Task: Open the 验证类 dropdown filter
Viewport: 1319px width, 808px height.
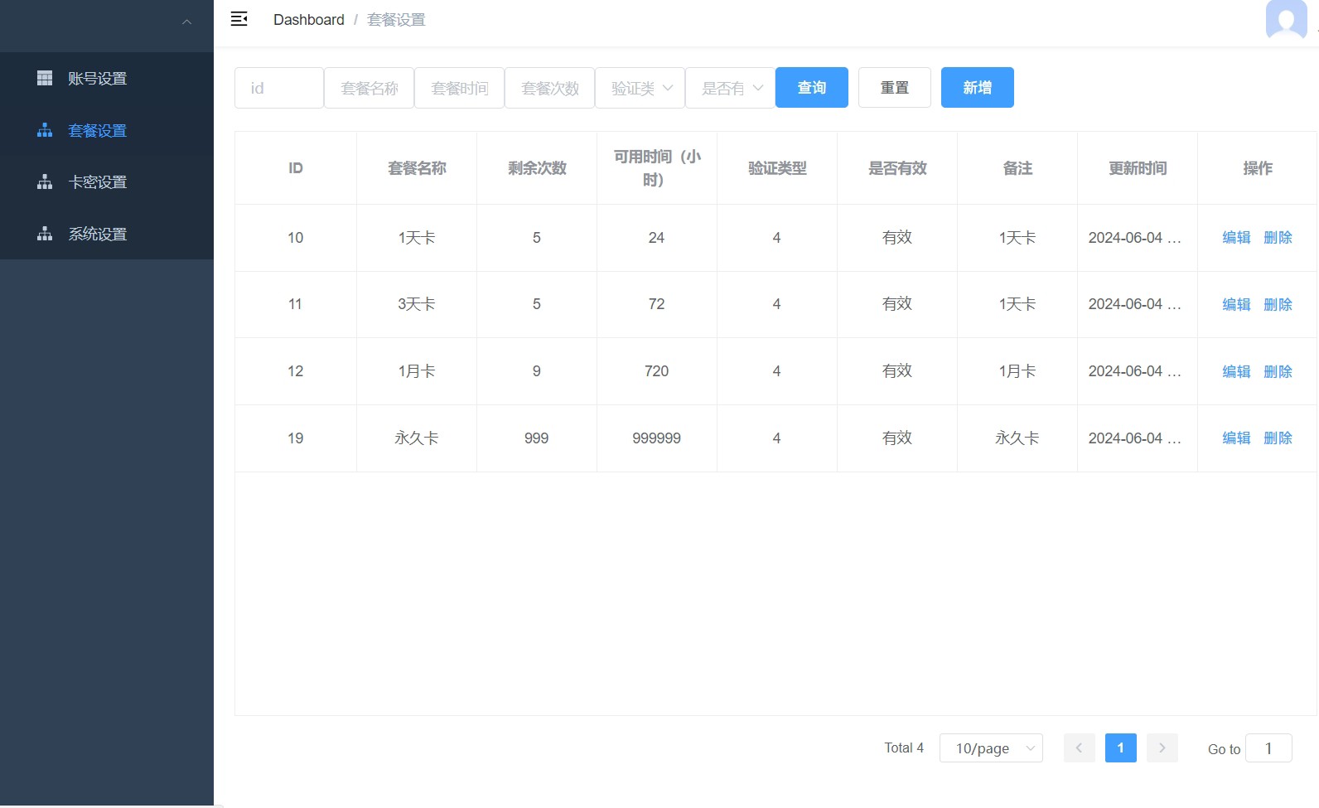Action: click(640, 88)
